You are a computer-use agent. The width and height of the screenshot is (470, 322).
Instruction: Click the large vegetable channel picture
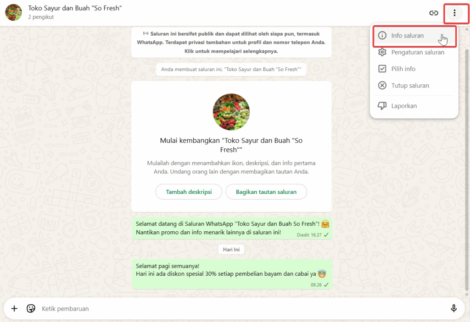[231, 112]
